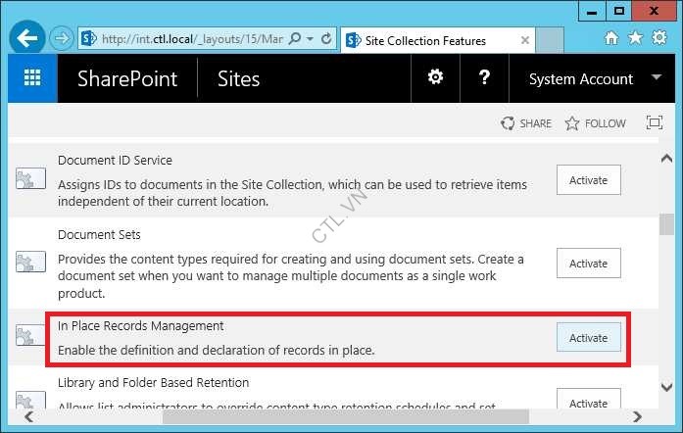Open the browser Home icon
The height and width of the screenshot is (433, 683).
tap(611, 39)
